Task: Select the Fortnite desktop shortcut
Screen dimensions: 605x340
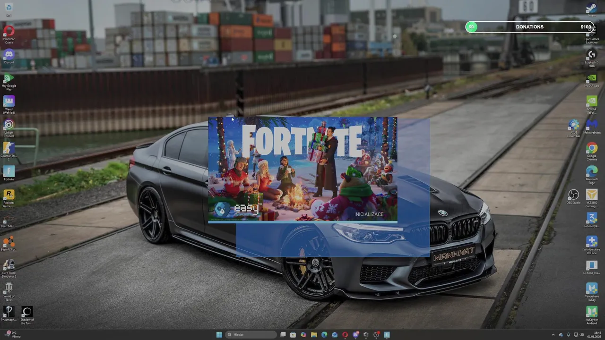Action: 9,173
